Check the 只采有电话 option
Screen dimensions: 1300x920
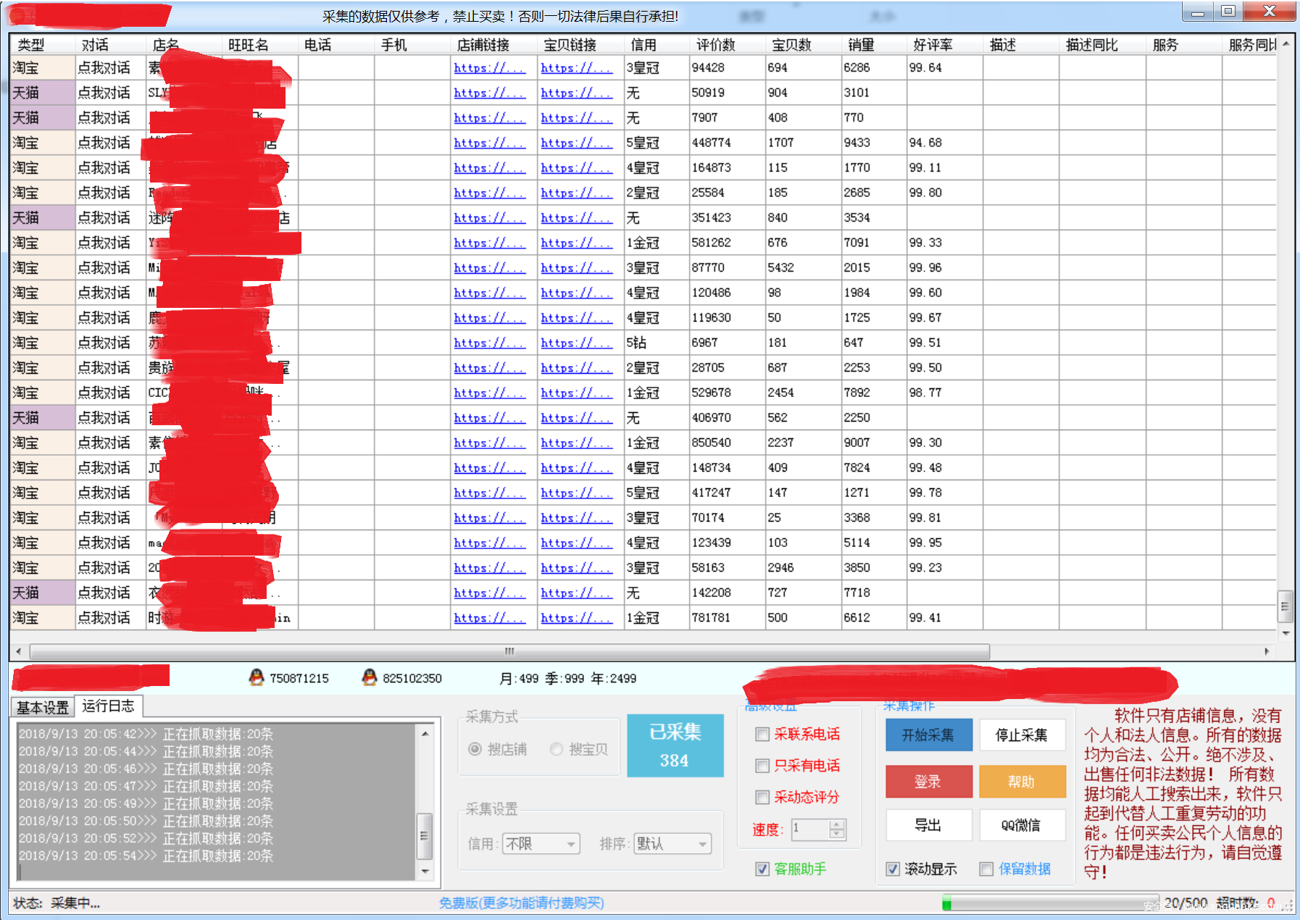(762, 766)
